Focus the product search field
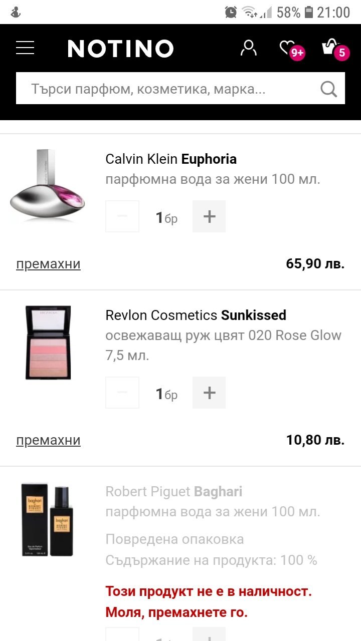The width and height of the screenshot is (361, 641). [x=165, y=89]
